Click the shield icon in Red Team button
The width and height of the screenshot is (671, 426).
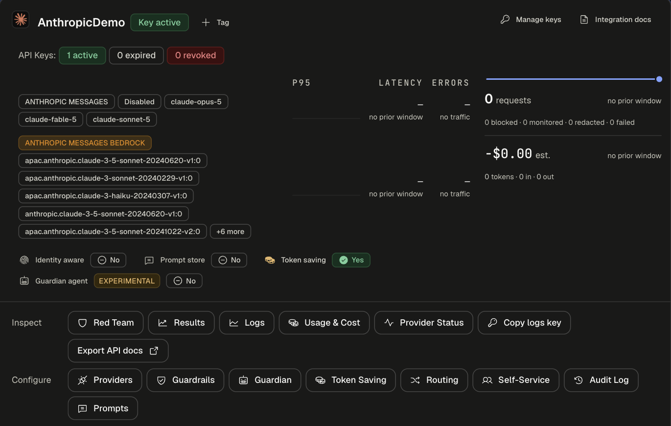[83, 323]
